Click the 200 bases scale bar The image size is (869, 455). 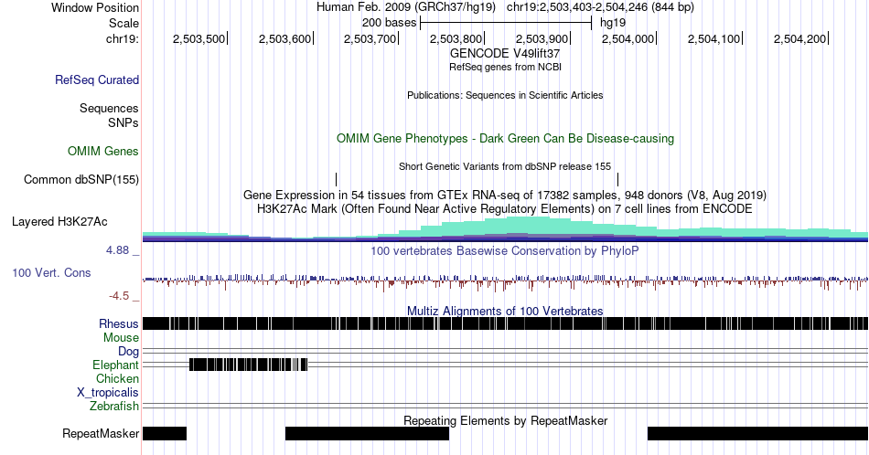506,23
